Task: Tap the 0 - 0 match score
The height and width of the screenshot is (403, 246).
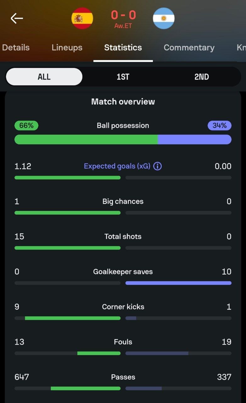Action: 123,15
